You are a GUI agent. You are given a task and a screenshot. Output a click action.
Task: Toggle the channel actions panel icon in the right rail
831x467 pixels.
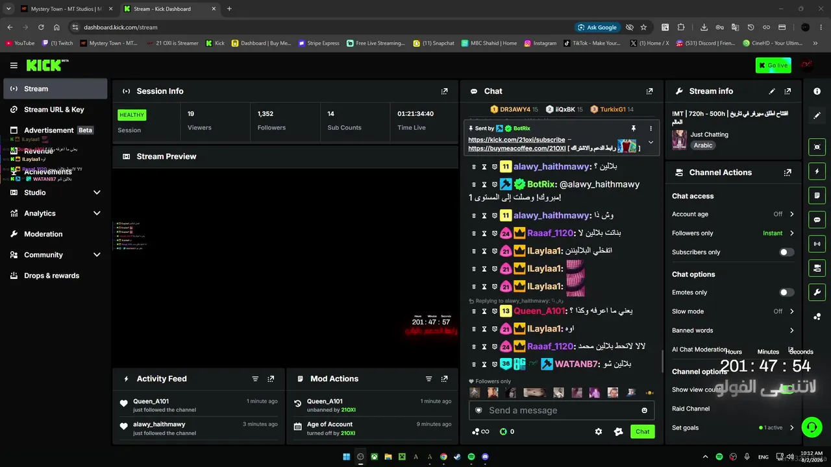[x=817, y=268]
